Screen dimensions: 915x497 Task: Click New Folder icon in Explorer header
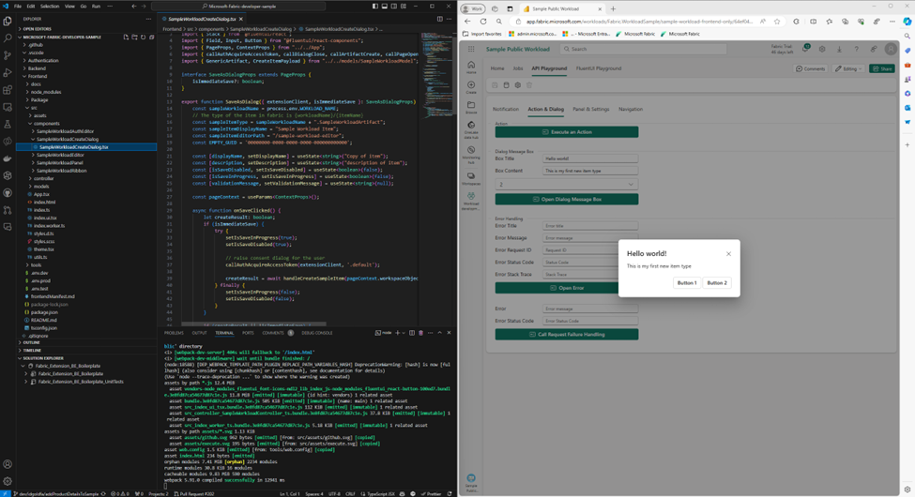point(134,37)
